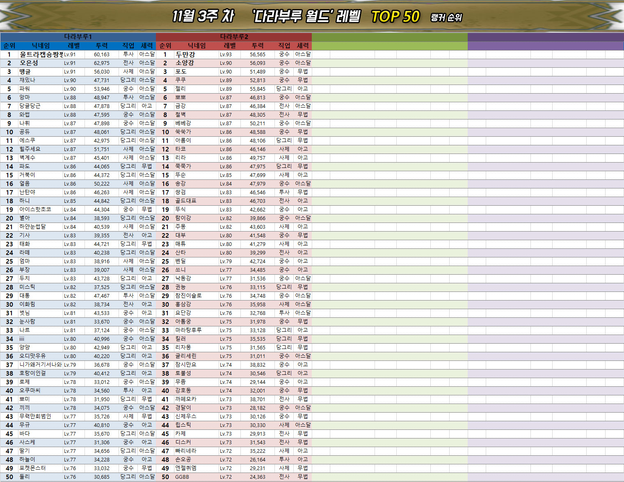
Task: Select nickname 포켓몬스터 at rank 49
Action: pos(32,468)
